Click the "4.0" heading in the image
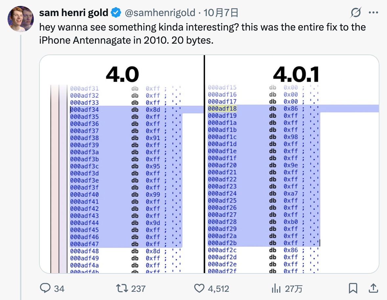This screenshot has width=387, height=300. [x=122, y=74]
